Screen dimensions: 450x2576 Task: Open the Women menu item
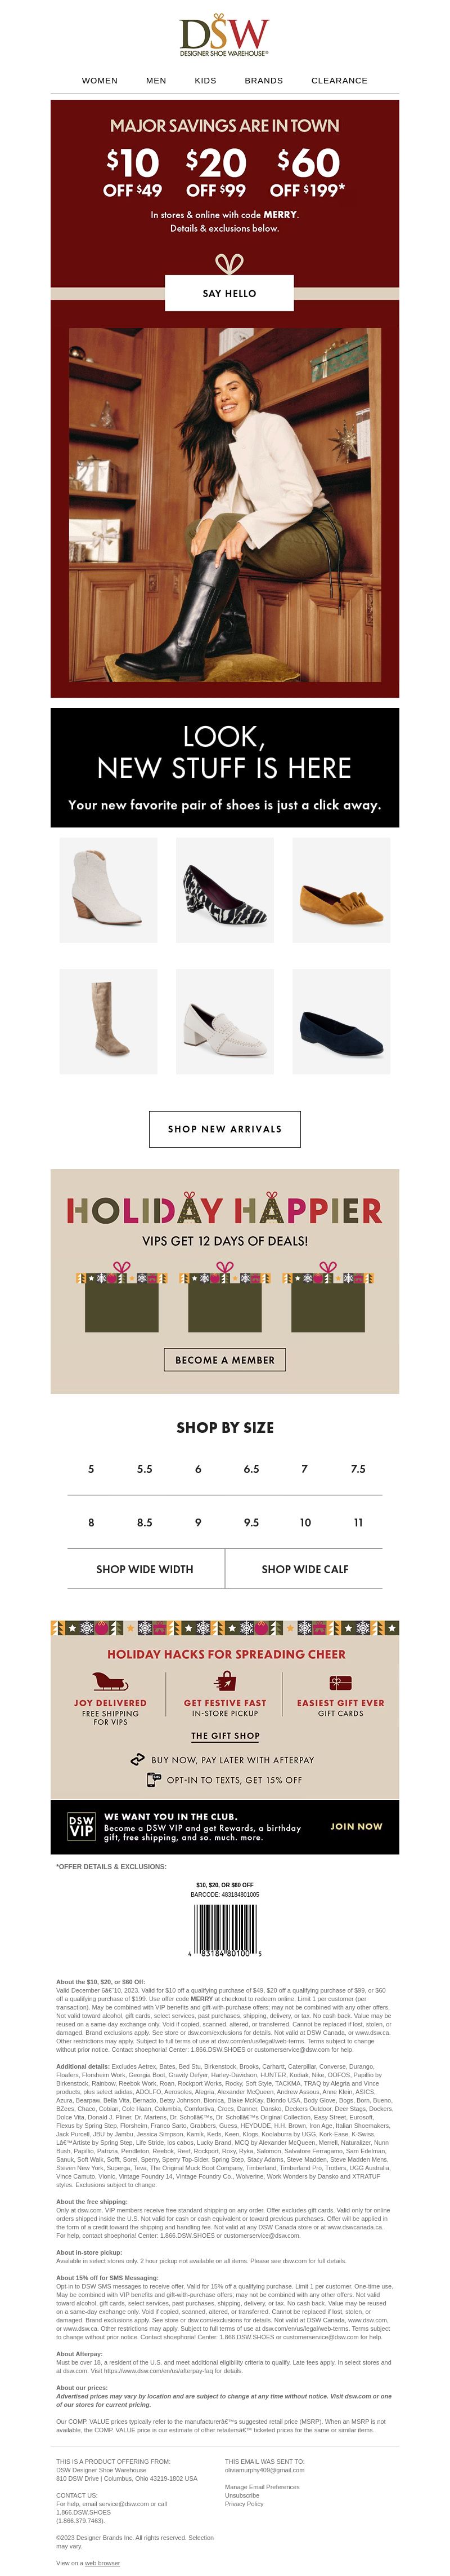pos(100,81)
